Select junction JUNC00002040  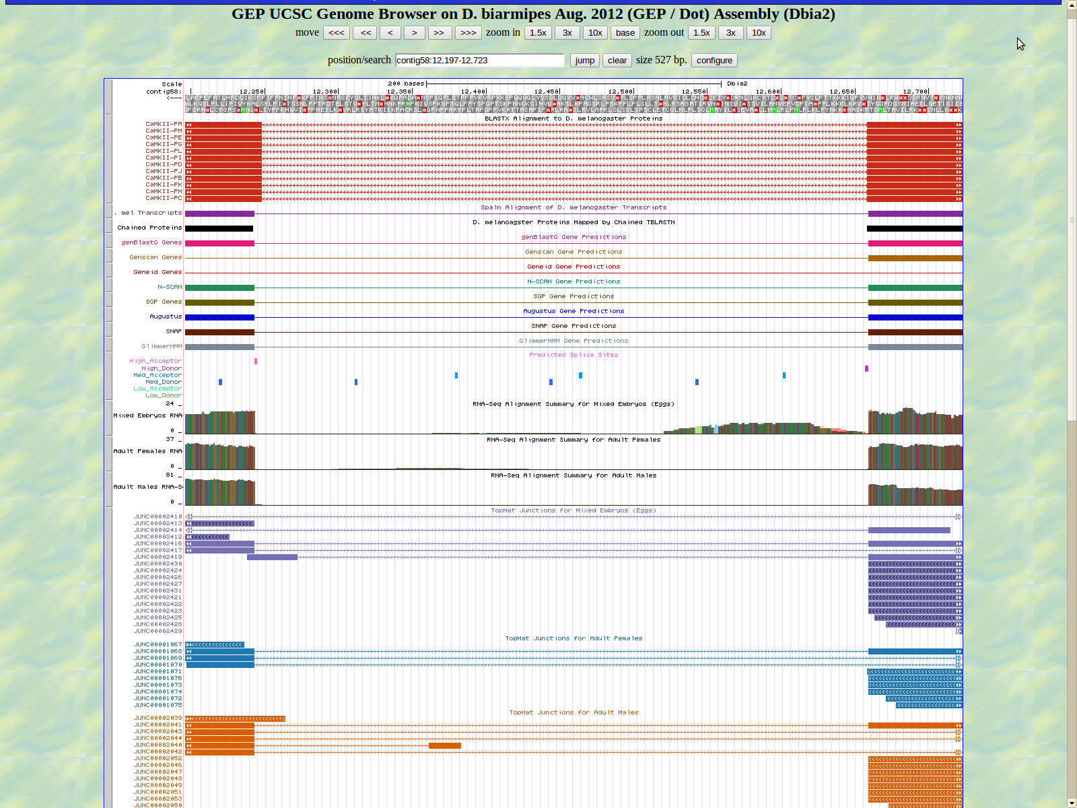(x=158, y=745)
